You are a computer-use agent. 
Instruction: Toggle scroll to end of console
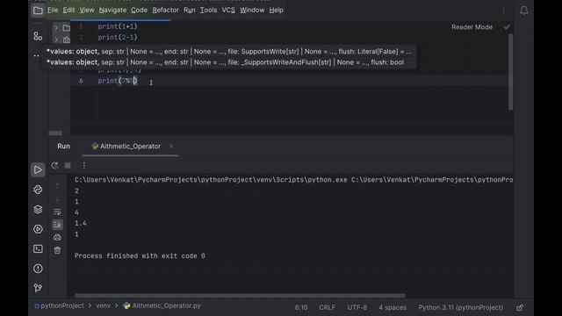pyautogui.click(x=57, y=225)
